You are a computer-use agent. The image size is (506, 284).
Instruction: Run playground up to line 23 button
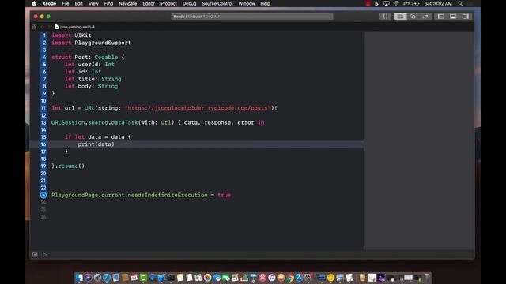[43, 195]
